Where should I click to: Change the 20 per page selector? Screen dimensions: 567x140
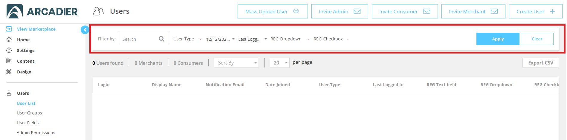[279, 63]
